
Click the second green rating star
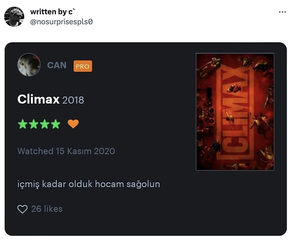[34, 124]
